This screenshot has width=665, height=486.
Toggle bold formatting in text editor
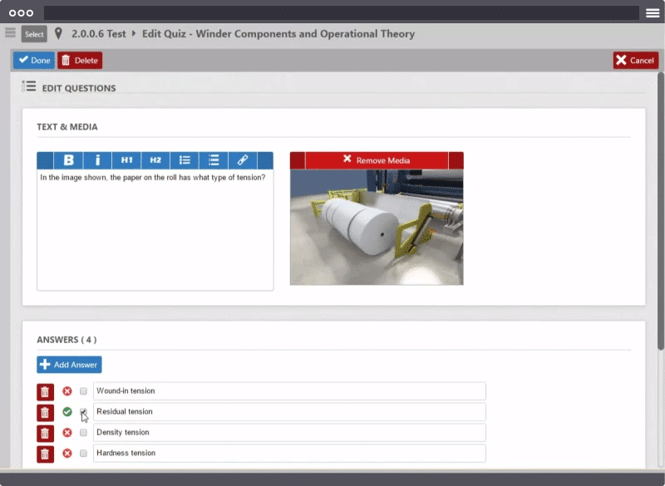pyautogui.click(x=69, y=160)
